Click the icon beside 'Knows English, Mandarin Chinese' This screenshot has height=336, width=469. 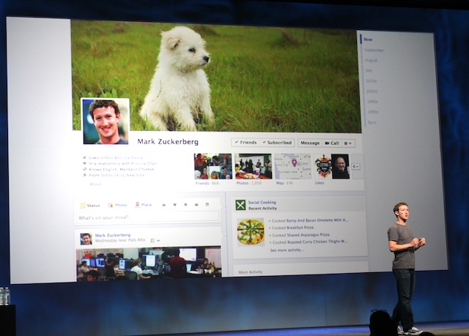point(85,169)
